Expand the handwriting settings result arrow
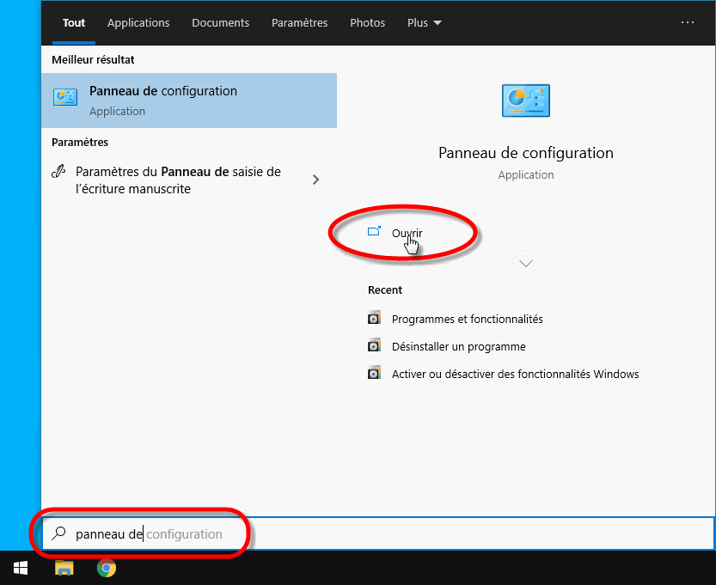Screen dimensions: 716x585 click(x=316, y=180)
